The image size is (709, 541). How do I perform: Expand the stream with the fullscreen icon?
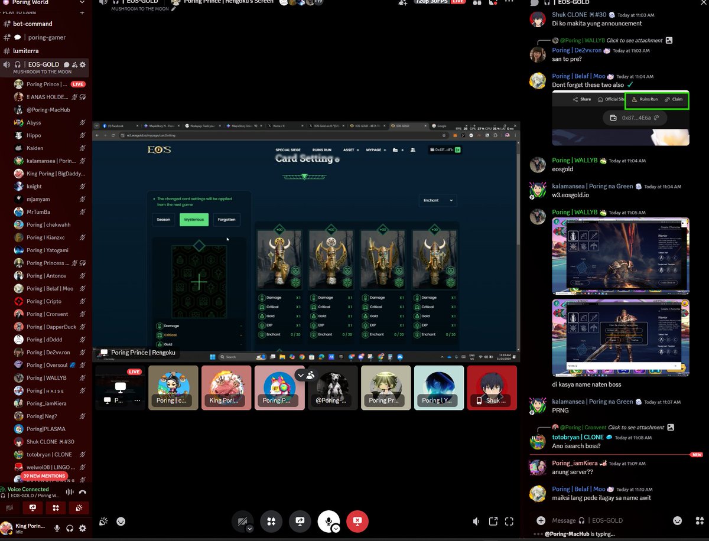coord(509,522)
